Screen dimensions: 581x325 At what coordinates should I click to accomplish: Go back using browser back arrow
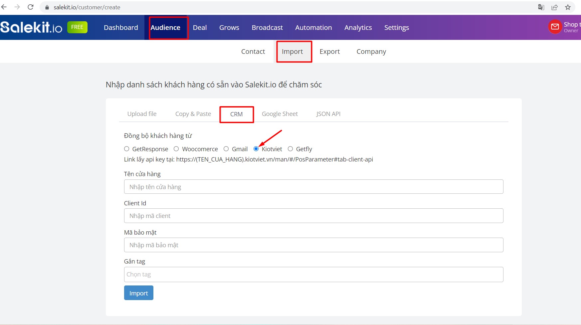[4, 7]
